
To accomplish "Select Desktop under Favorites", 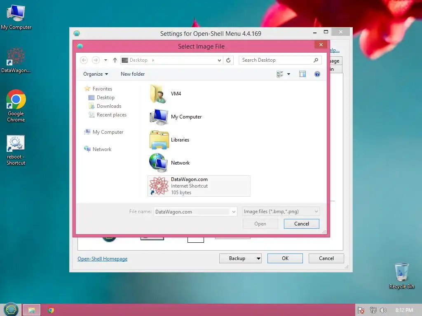I will [101, 97].
